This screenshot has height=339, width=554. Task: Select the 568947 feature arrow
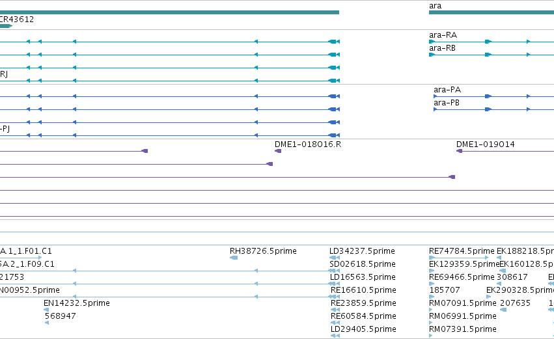pos(47,323)
